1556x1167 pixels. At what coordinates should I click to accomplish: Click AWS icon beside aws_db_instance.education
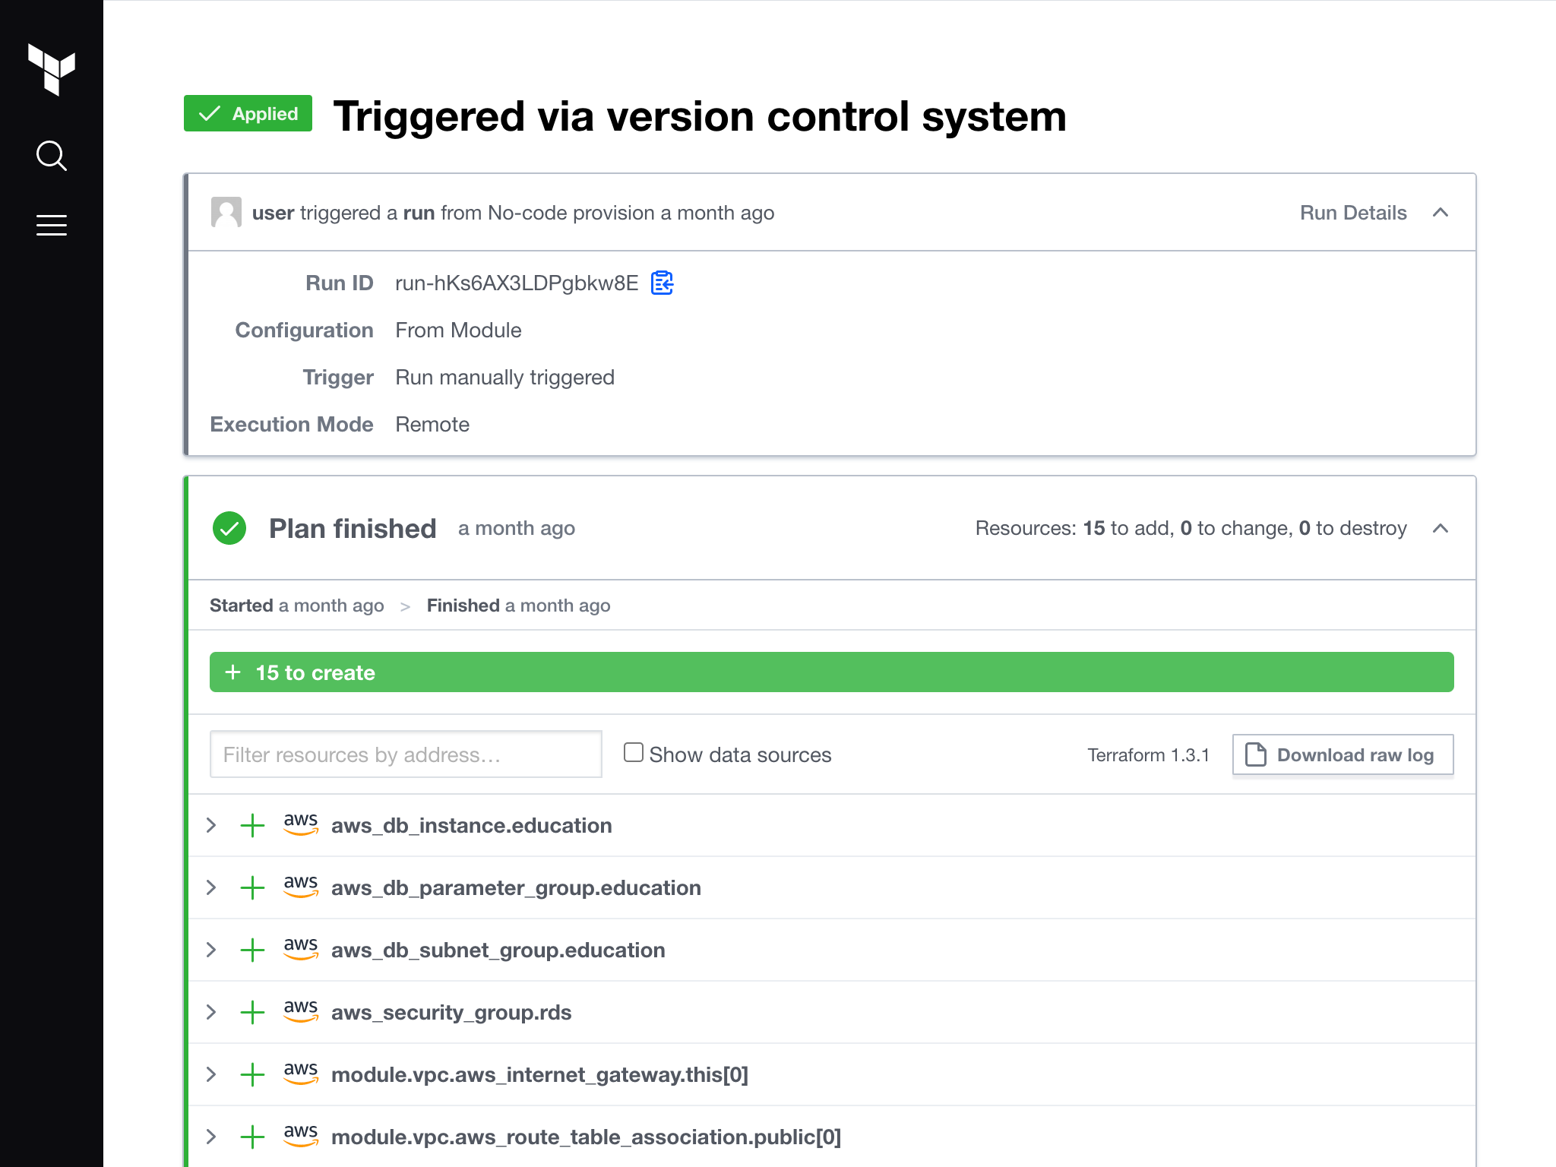tap(301, 824)
